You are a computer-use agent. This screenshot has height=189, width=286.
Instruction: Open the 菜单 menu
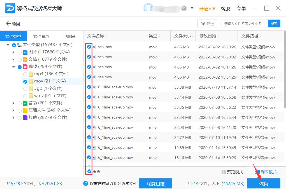[x=241, y=8]
